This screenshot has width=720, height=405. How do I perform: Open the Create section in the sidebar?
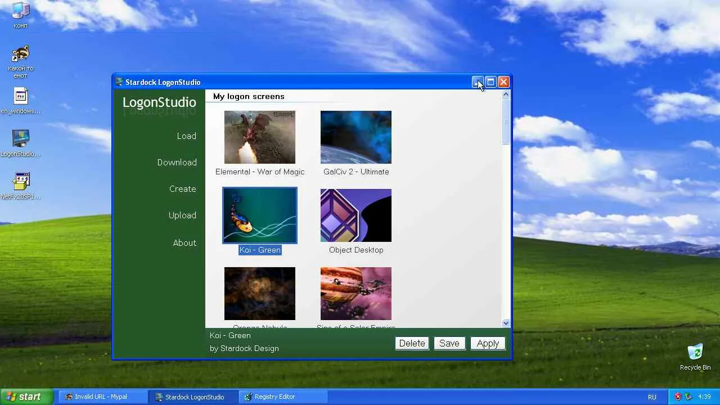(182, 189)
